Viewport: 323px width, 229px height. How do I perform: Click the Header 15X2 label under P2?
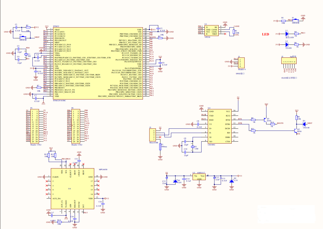76,145
